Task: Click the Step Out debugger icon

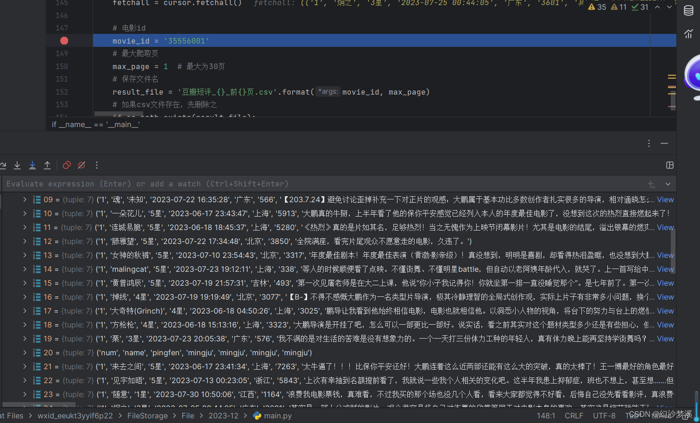Action: pos(47,165)
